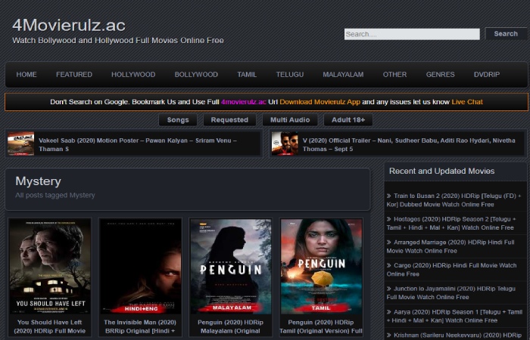This screenshot has width=530, height=340.
Task: Click the Search button
Action: pyautogui.click(x=506, y=34)
